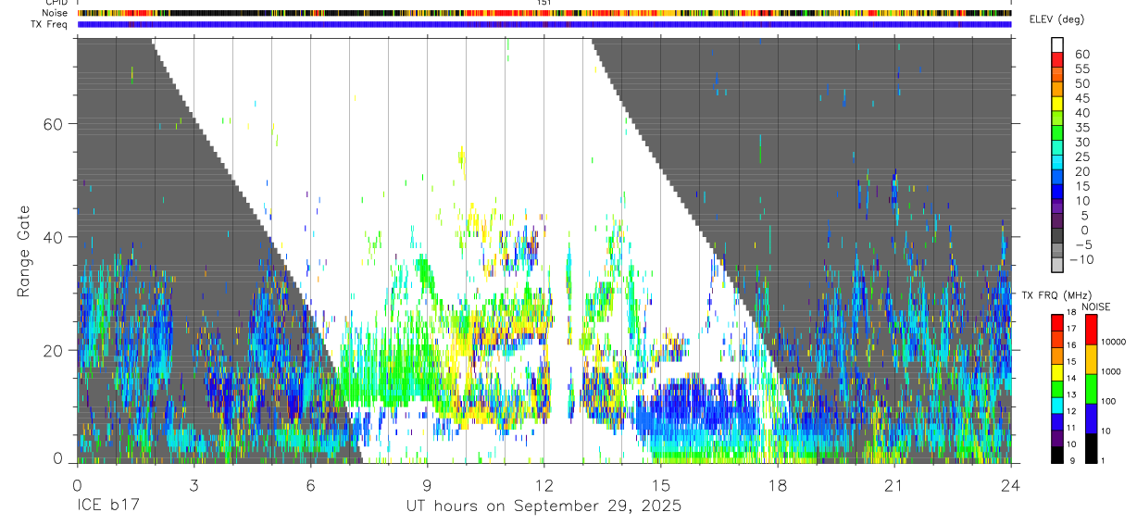Click the '1000' label on NOISE scale

tap(1111, 372)
